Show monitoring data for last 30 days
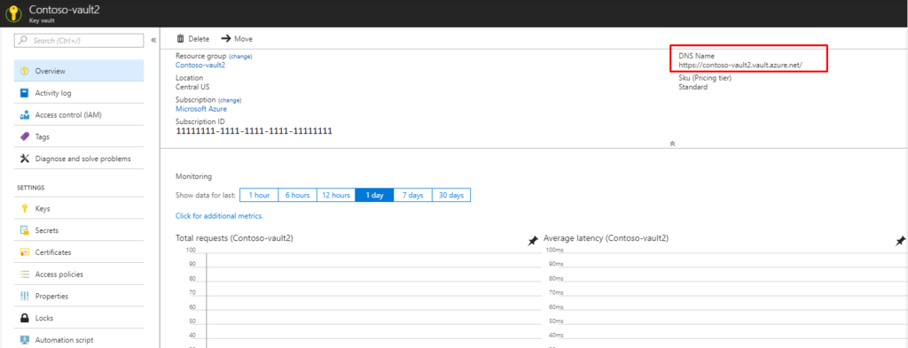 [451, 196]
